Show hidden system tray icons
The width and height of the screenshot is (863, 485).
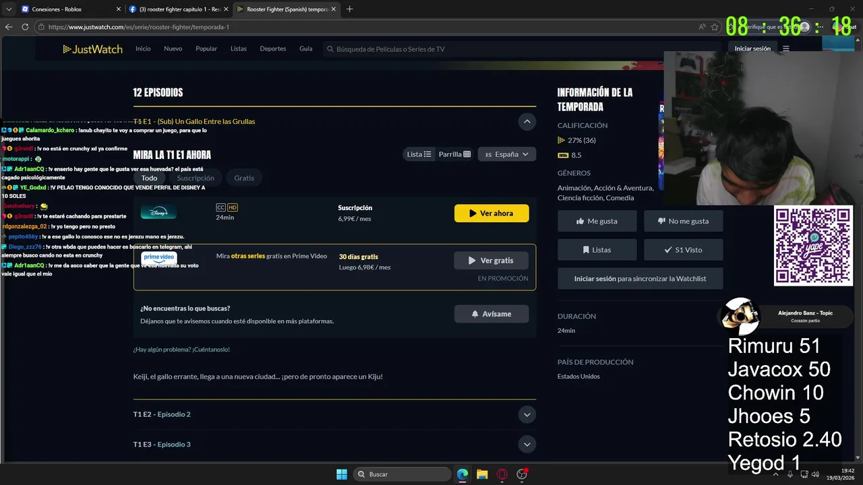click(775, 474)
